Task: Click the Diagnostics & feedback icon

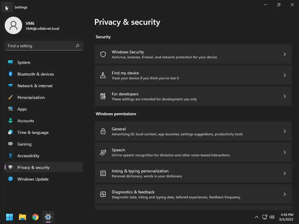Action: [x=103, y=194]
